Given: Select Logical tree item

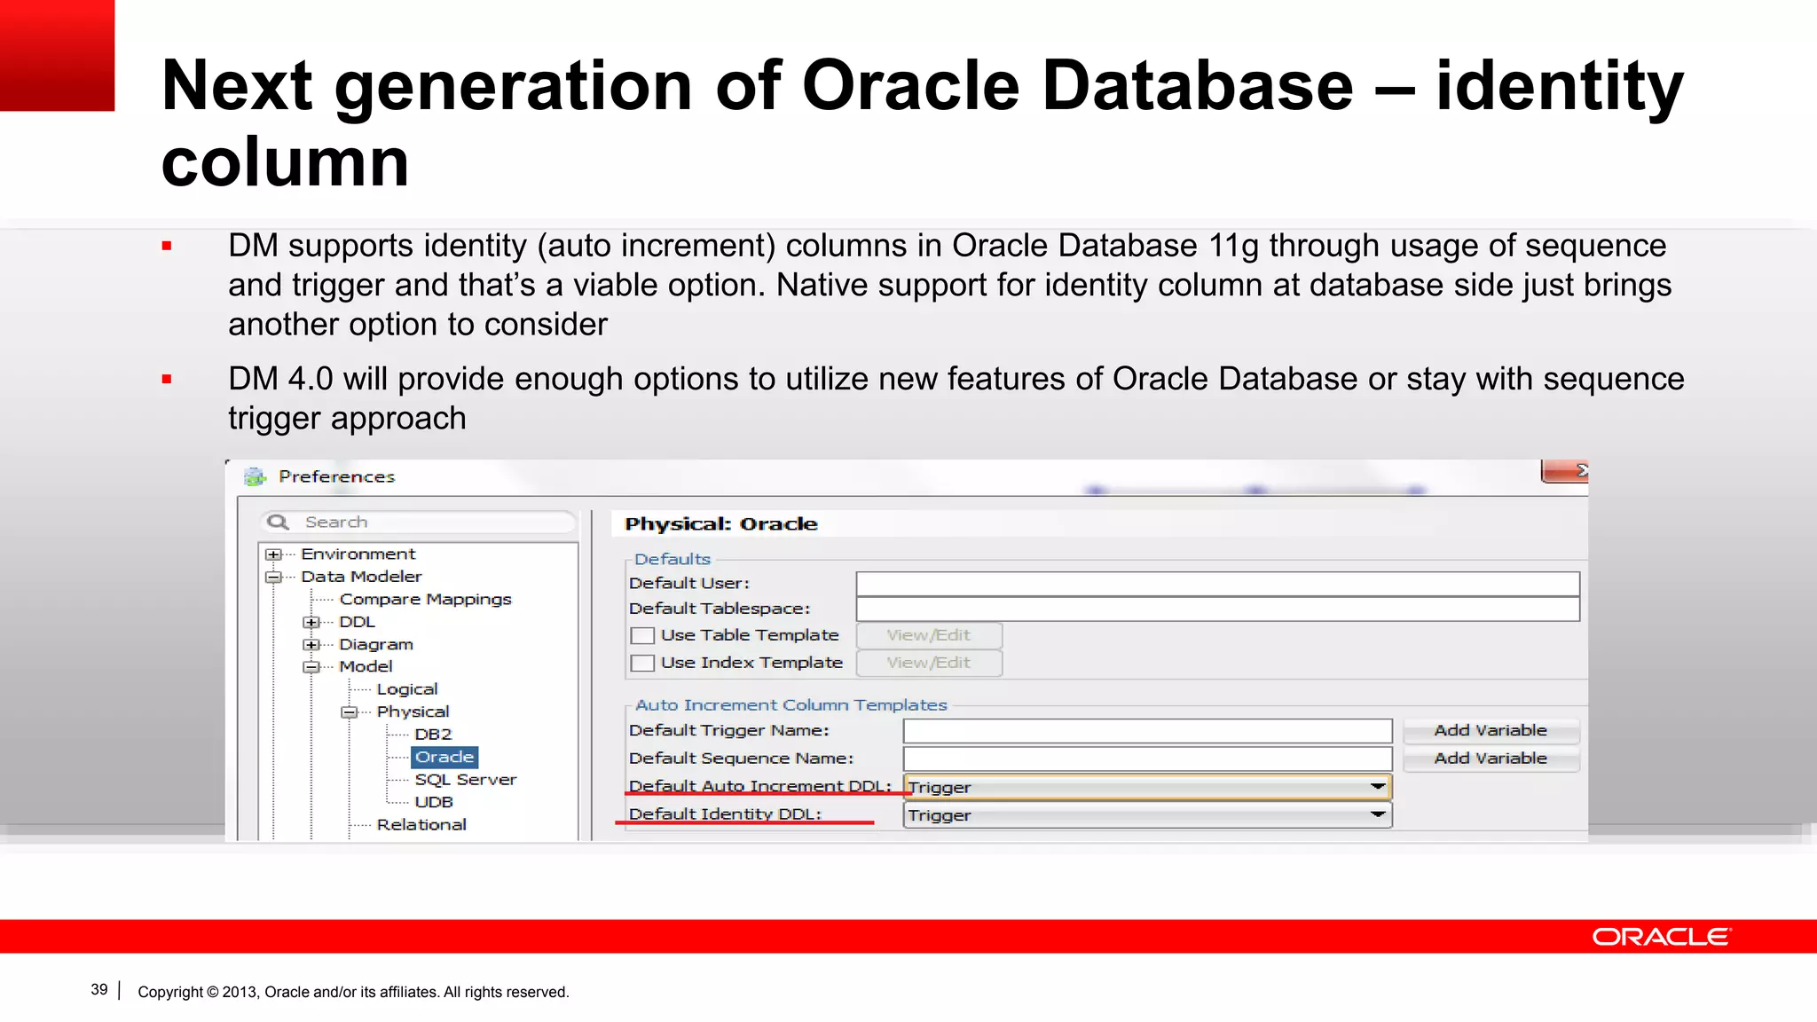Looking at the screenshot, I should tap(407, 689).
